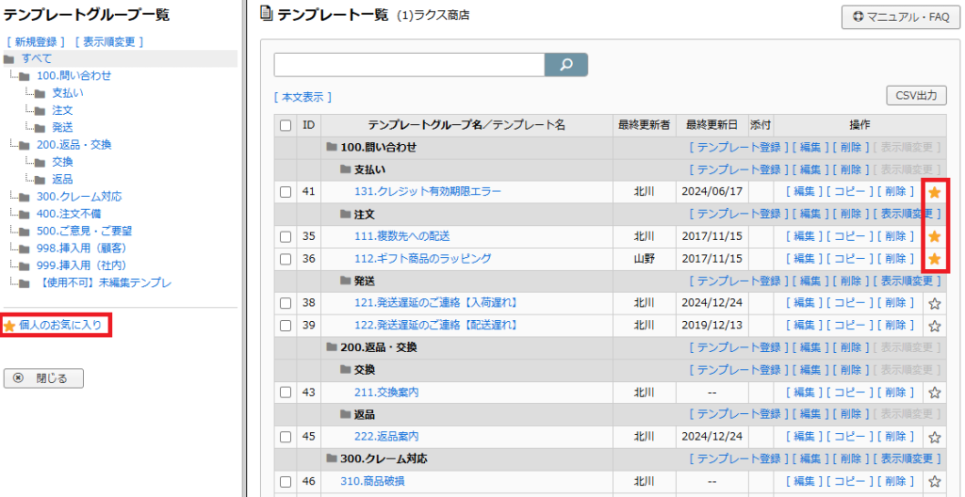Image resolution: width=965 pixels, height=497 pixels.
Task: Click 本文表示 link above table
Action: [x=303, y=97]
